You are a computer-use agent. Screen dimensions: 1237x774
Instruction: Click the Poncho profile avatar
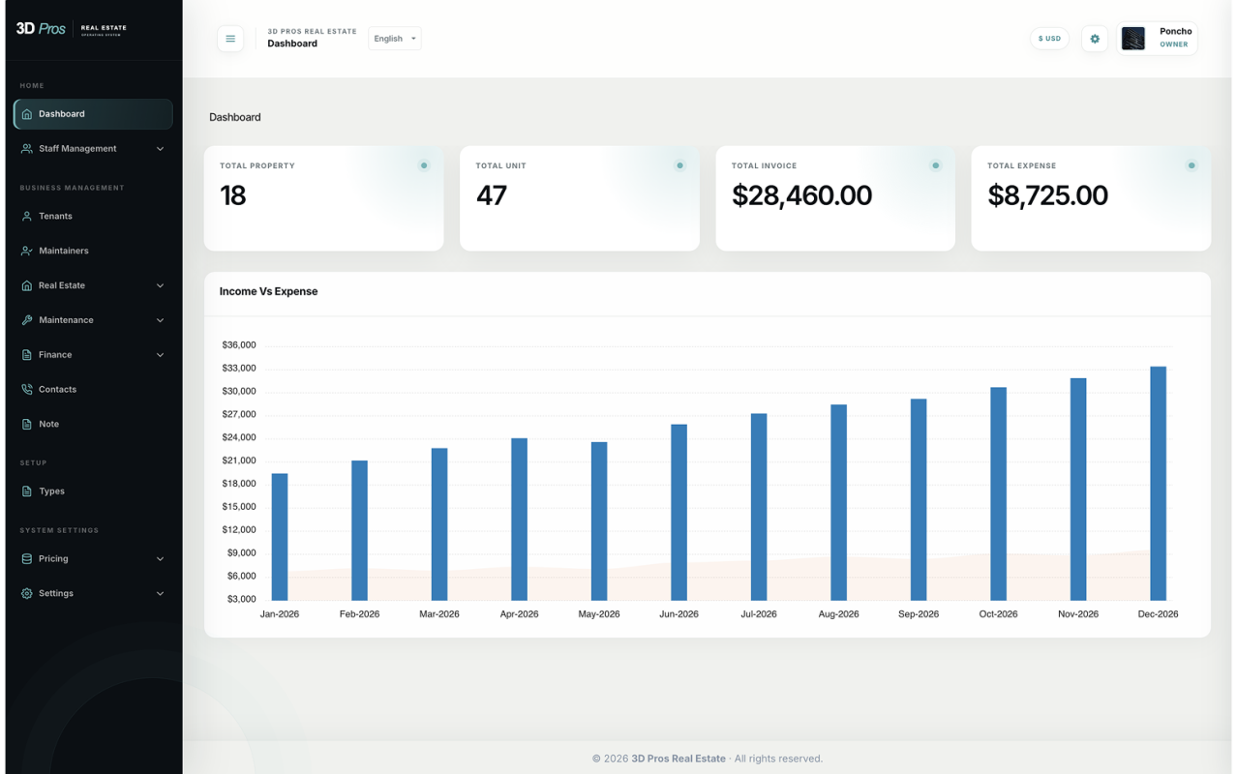click(1133, 39)
